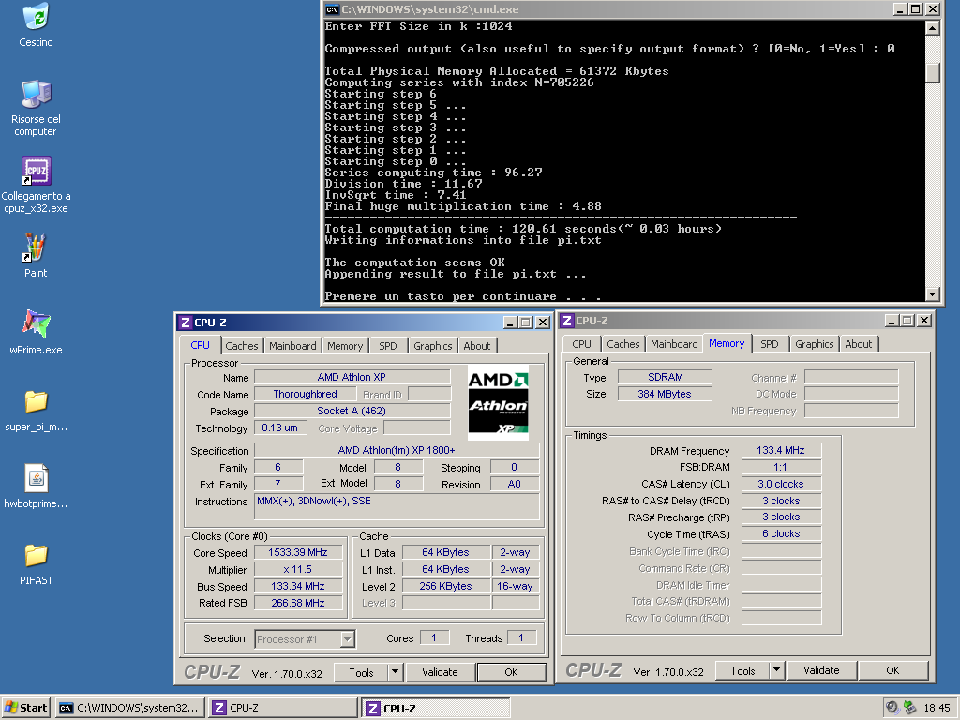This screenshot has height=720, width=960.
Task: Click Validate in left CPU-Z
Action: pos(440,672)
